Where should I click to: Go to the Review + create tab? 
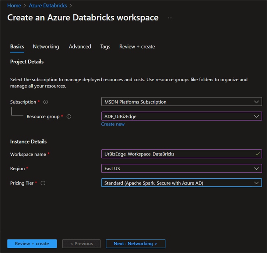137,47
